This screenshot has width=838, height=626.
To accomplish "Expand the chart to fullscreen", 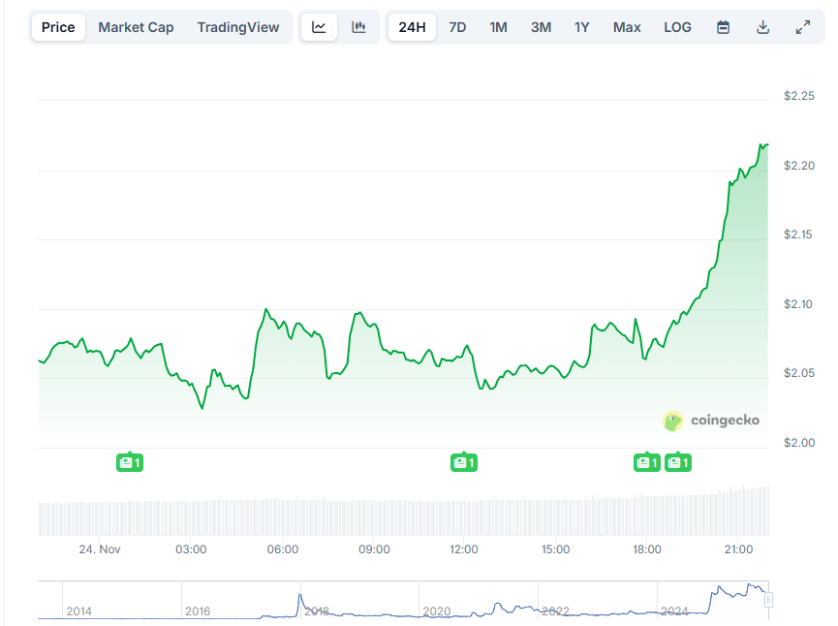I will 802,27.
